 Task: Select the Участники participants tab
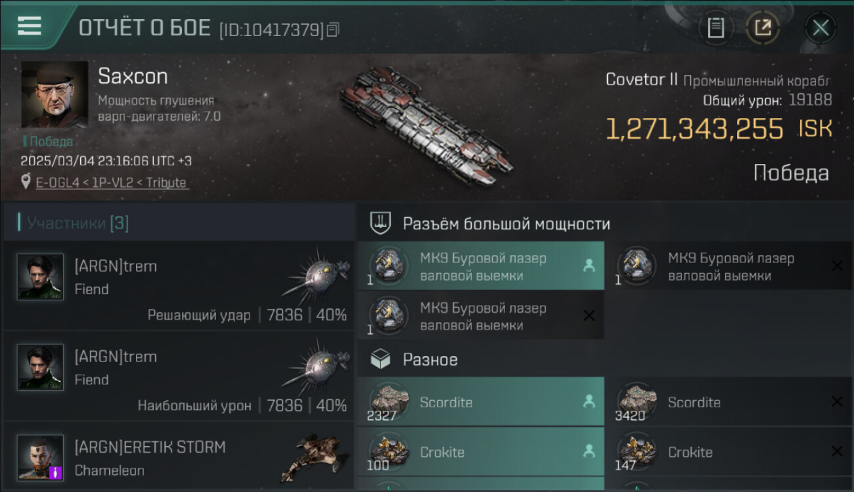click(78, 223)
